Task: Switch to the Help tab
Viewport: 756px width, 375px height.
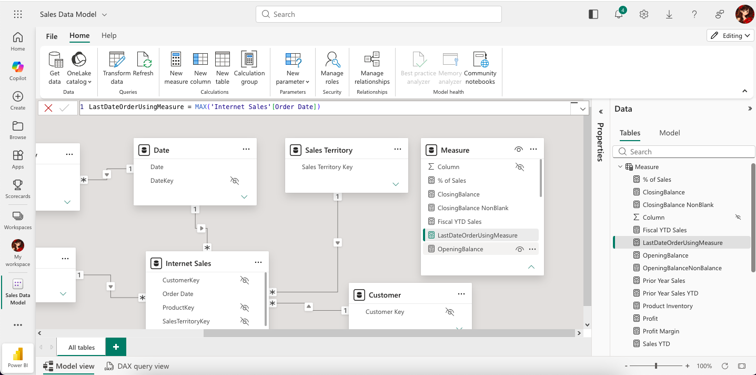Action: pos(109,36)
